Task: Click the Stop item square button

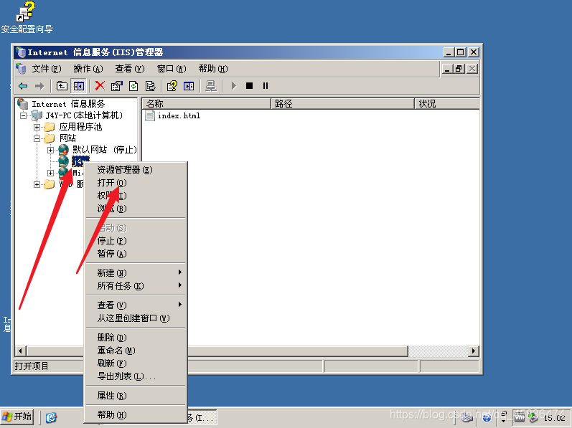Action: (250, 86)
